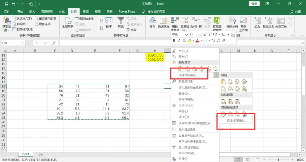The width and height of the screenshot is (306, 162).
Task: Sort descending with the Z-A icon
Action: pyautogui.click(x=101, y=28)
